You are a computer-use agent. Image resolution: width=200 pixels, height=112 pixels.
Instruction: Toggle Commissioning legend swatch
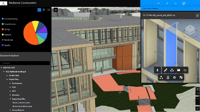click(x=3, y=19)
